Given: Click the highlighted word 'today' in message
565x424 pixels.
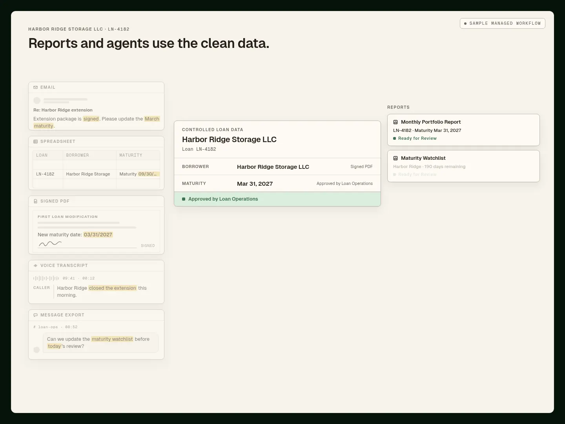Looking at the screenshot, I should pos(54,346).
